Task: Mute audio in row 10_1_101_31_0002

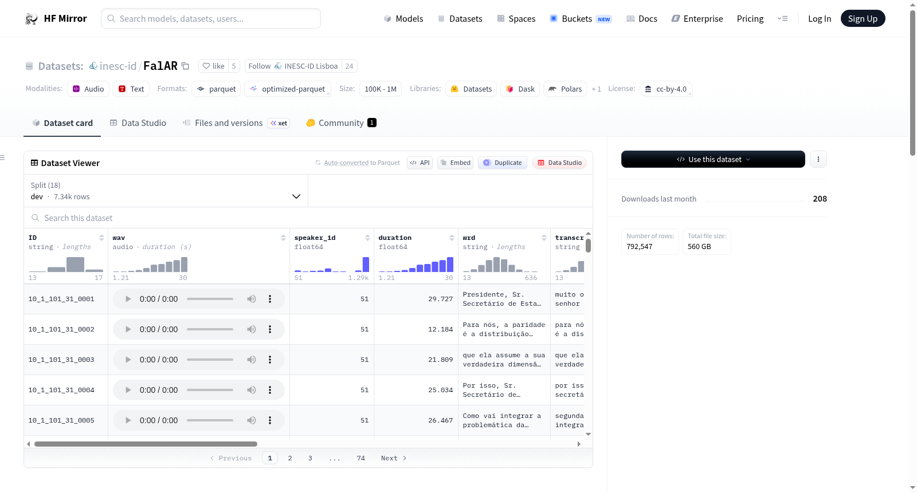Action: click(x=252, y=329)
